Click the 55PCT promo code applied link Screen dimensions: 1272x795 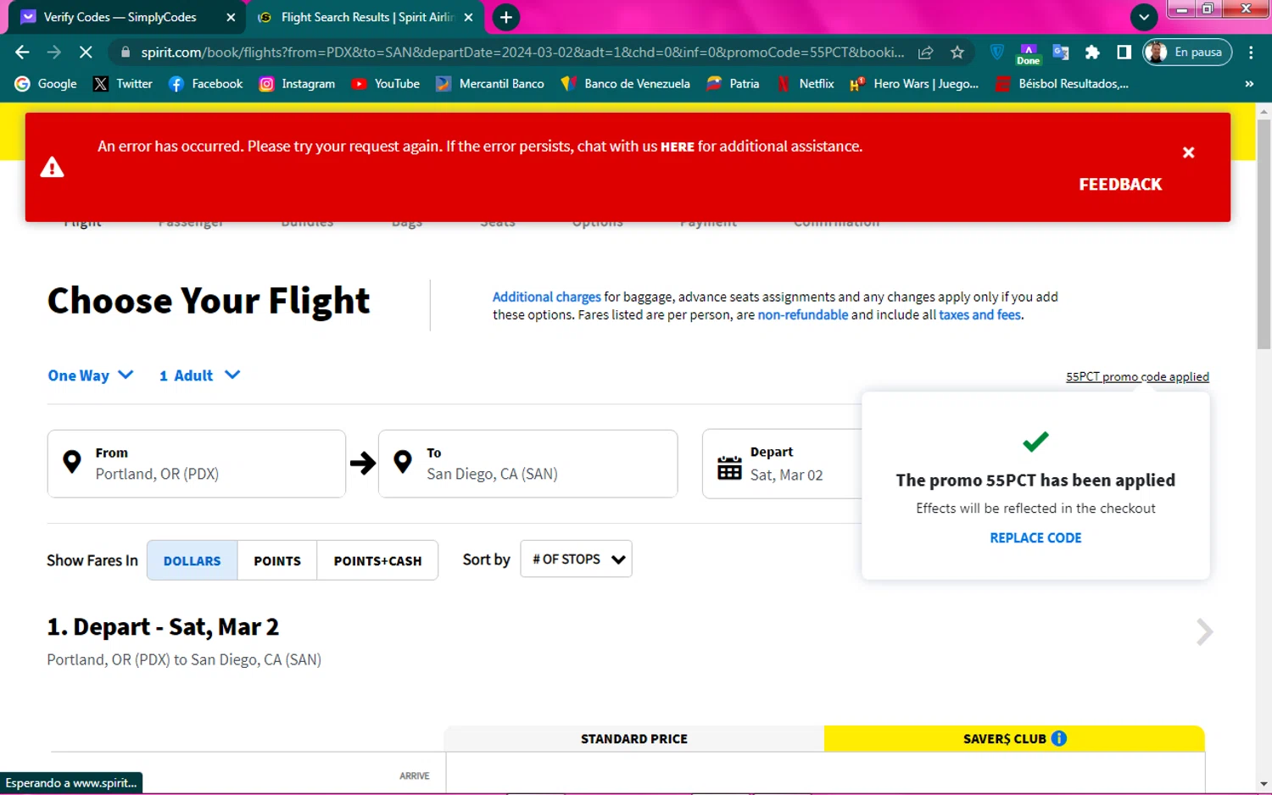1137,377
